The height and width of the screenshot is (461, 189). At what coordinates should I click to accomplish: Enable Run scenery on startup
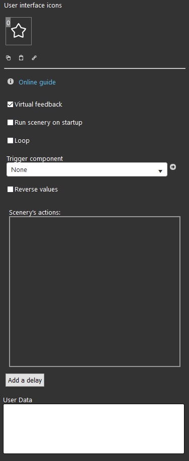coord(10,122)
